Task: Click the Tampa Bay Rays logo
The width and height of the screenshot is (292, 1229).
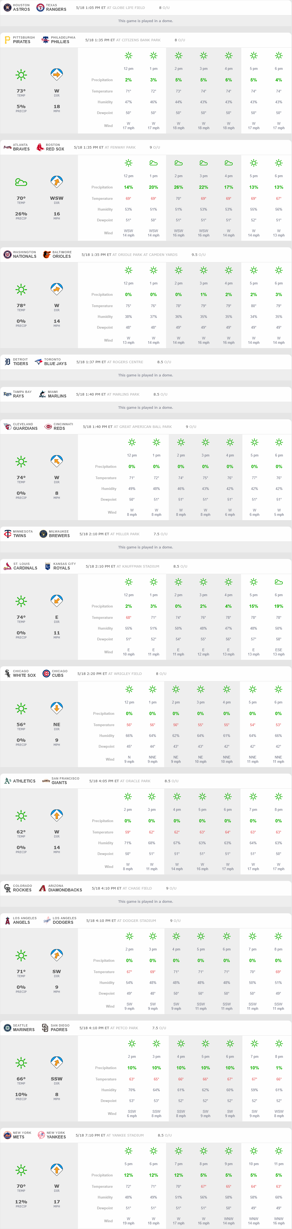Action: coord(7,394)
